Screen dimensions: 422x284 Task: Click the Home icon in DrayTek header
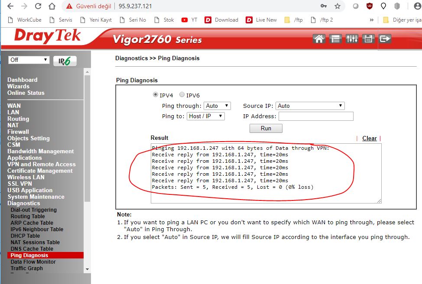click(319, 39)
